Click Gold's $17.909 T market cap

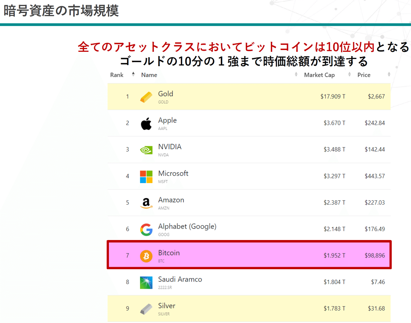pos(333,97)
